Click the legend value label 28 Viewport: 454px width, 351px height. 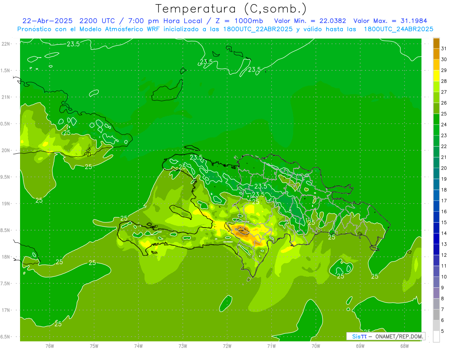[x=444, y=81]
